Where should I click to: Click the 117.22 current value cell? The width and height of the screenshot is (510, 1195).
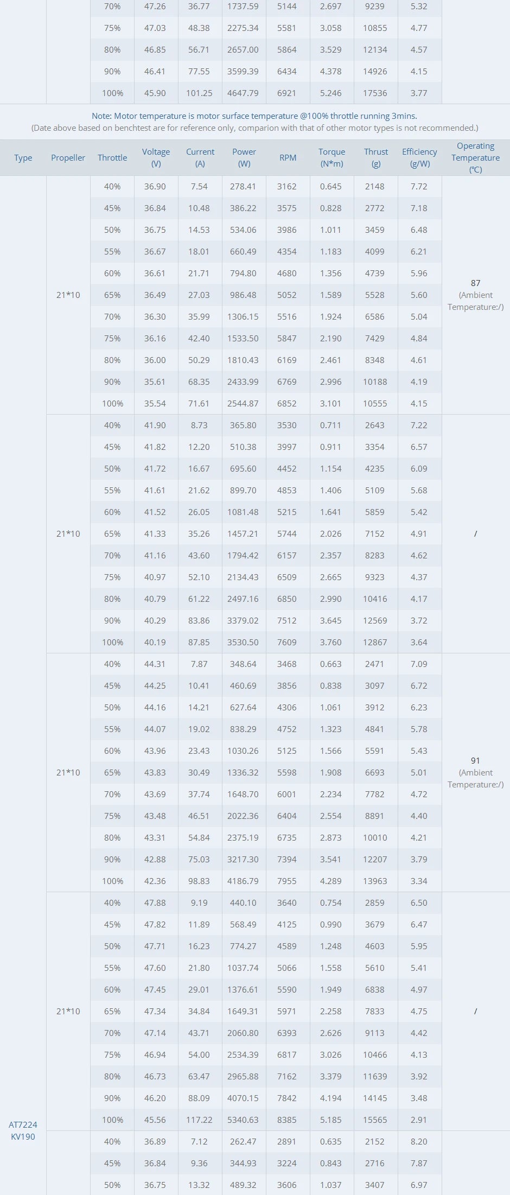(x=199, y=1120)
